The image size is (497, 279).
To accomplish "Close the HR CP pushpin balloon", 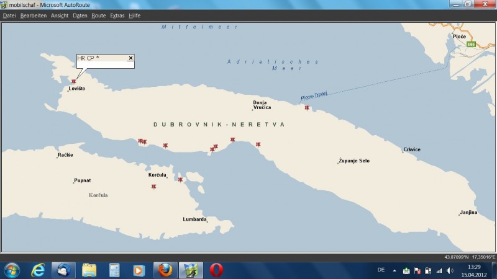I will click(130, 58).
